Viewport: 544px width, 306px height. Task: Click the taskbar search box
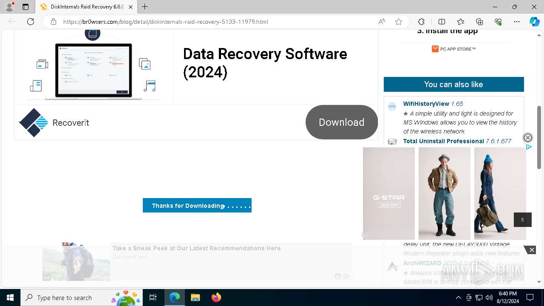(x=82, y=297)
